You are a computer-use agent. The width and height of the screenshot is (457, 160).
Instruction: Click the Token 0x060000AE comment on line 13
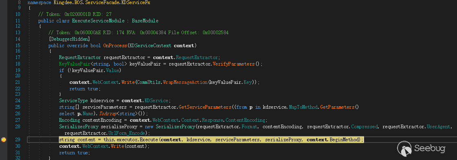click(139, 33)
